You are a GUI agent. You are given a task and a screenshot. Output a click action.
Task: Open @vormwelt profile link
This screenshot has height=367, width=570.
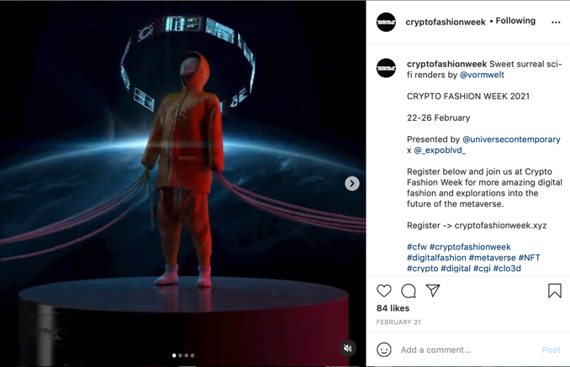click(x=482, y=75)
